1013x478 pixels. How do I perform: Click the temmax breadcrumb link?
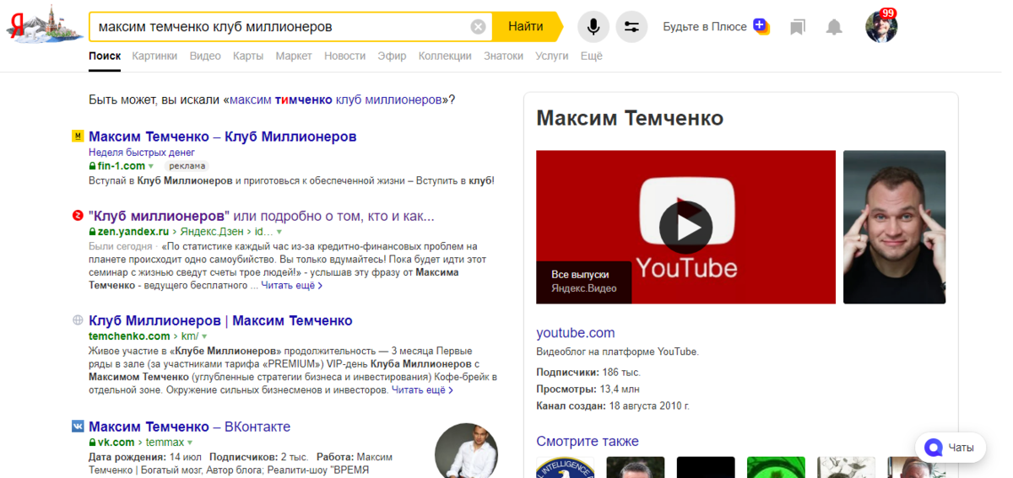pos(165,442)
